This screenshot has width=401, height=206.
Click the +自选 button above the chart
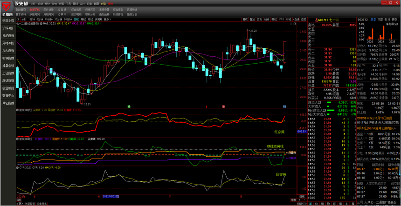296,20
